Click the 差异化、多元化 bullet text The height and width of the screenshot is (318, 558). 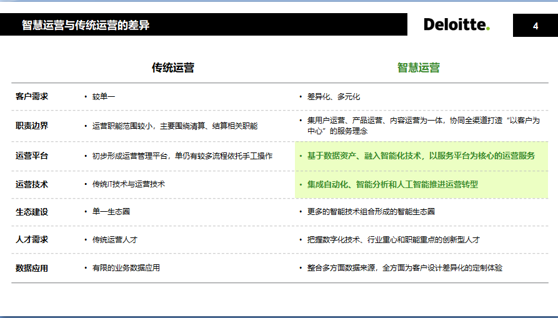click(334, 97)
